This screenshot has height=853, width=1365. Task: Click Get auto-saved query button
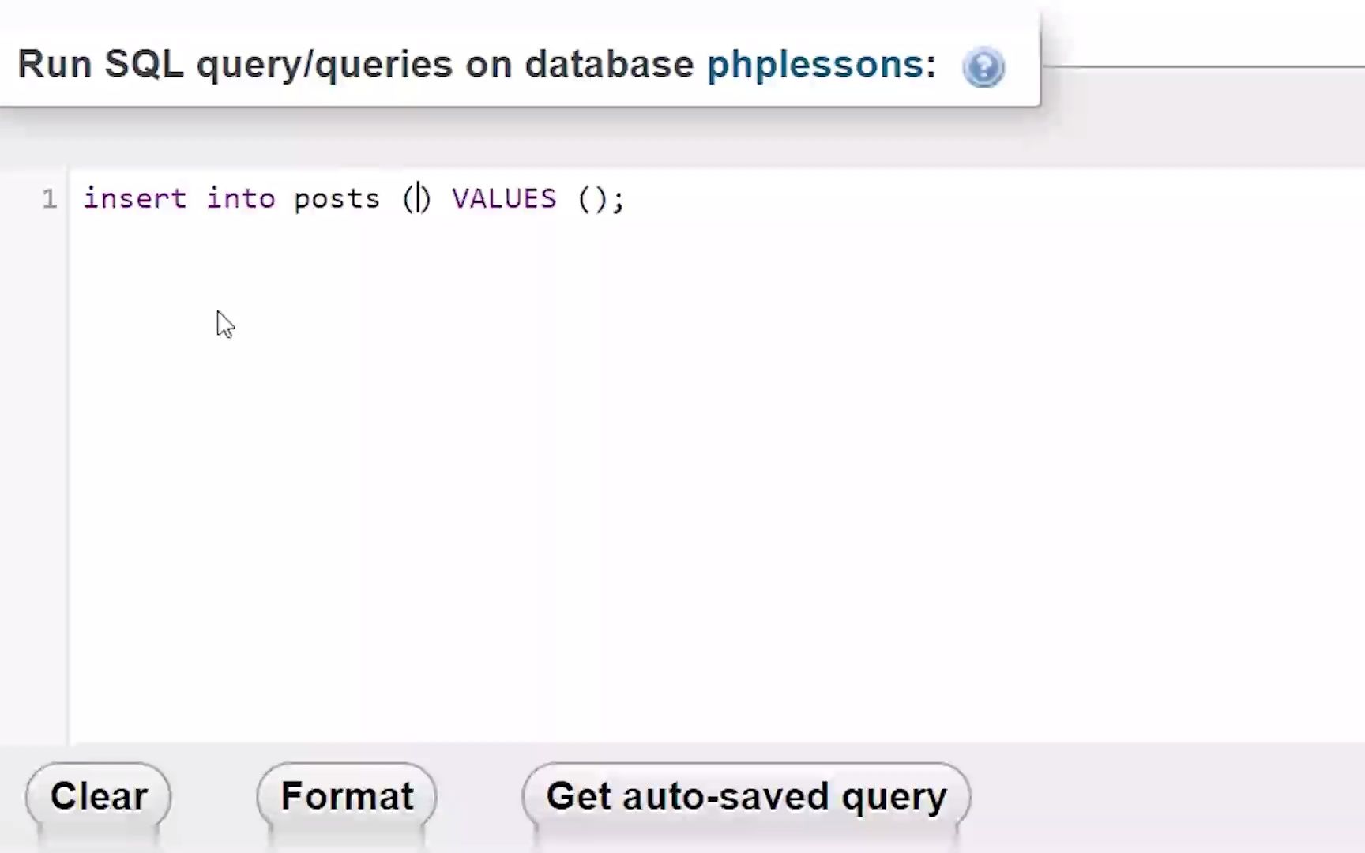[x=746, y=796]
